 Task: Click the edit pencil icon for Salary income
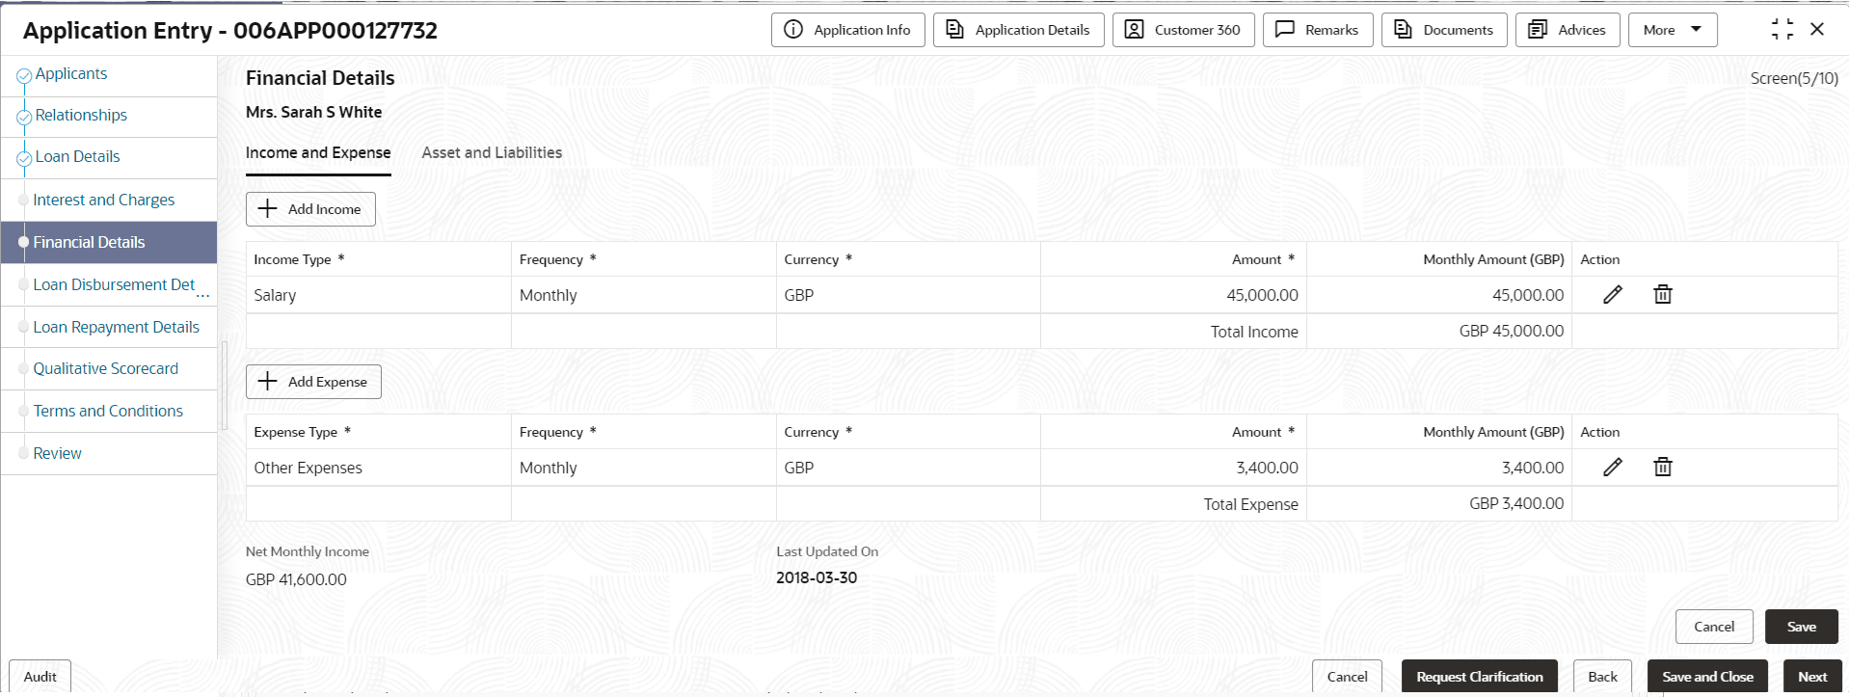pyautogui.click(x=1612, y=295)
